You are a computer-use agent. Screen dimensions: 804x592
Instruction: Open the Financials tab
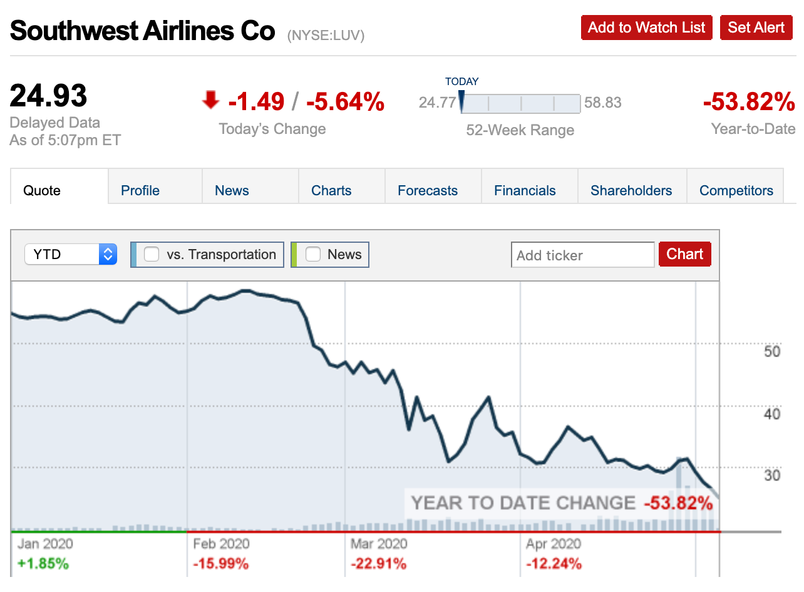[x=525, y=190]
